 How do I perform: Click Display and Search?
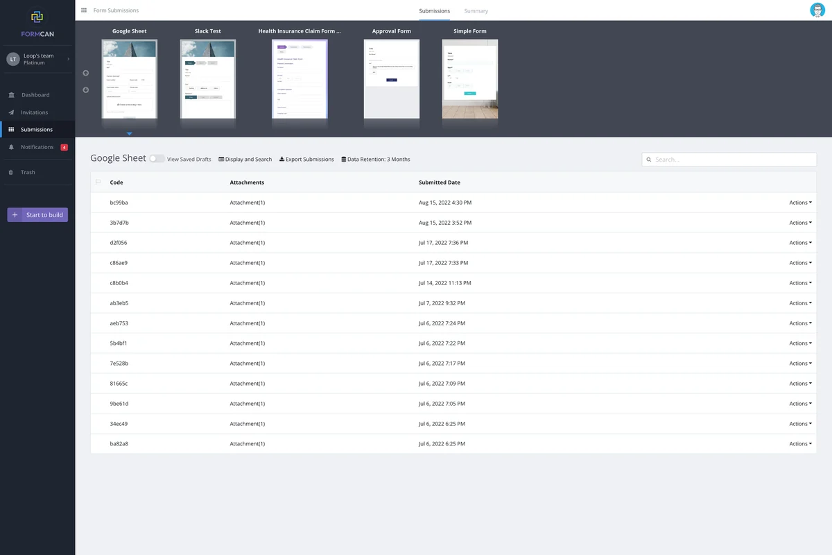tap(245, 160)
